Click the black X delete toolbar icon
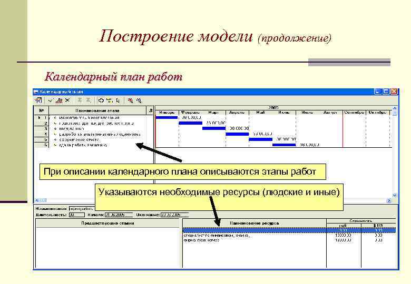The width and height of the screenshot is (411, 284). tap(67, 100)
